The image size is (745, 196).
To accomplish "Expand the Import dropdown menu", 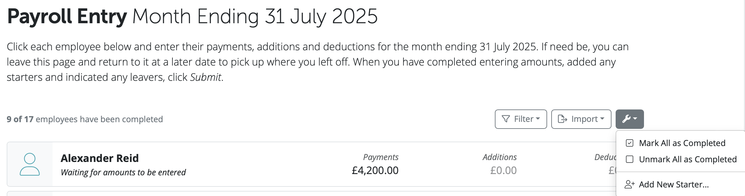I will tap(581, 119).
